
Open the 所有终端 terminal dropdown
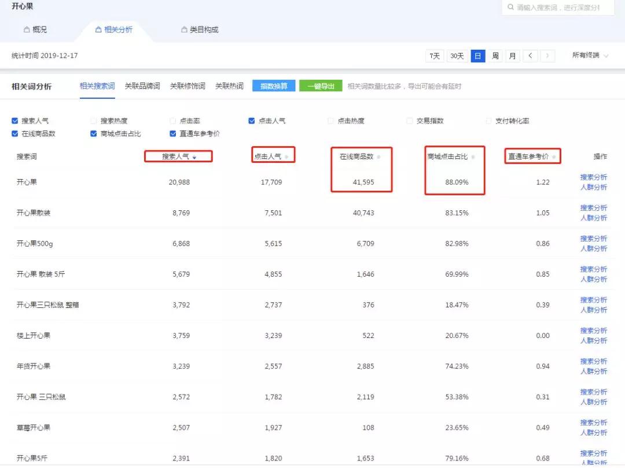pos(587,55)
